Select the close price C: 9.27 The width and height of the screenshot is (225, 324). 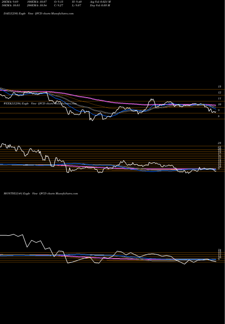point(58,5)
